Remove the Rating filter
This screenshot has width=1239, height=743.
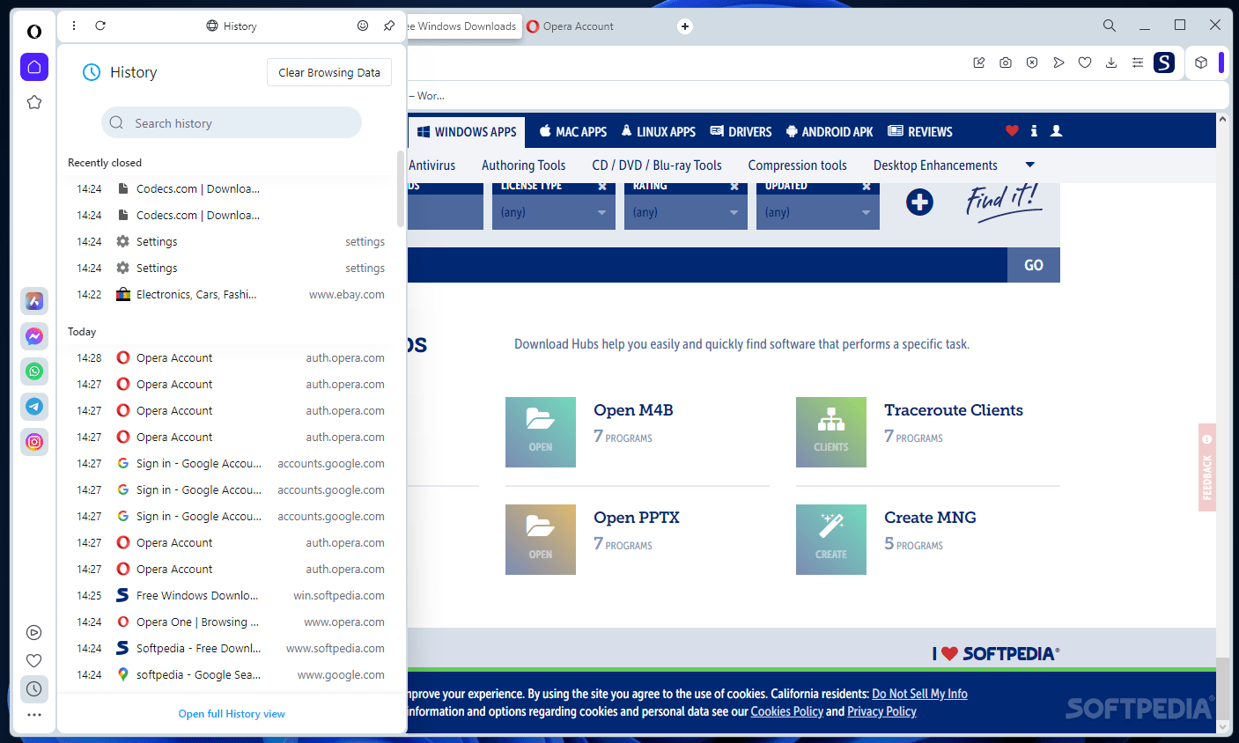tap(734, 187)
